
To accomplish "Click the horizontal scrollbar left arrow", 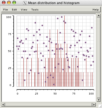I will click(x=3, y=104).
